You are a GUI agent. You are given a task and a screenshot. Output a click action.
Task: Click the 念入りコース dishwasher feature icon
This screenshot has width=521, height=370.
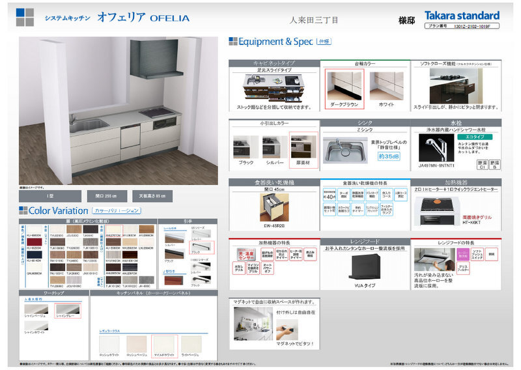click(386, 195)
